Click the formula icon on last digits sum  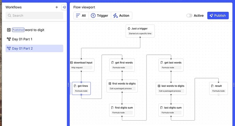pos(161,108)
